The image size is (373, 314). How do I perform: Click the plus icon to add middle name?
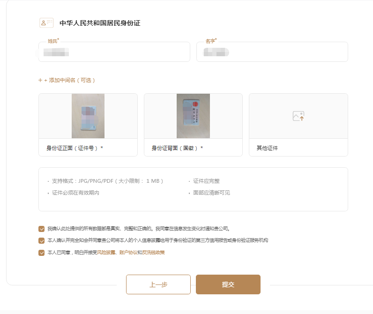[x=40, y=80]
